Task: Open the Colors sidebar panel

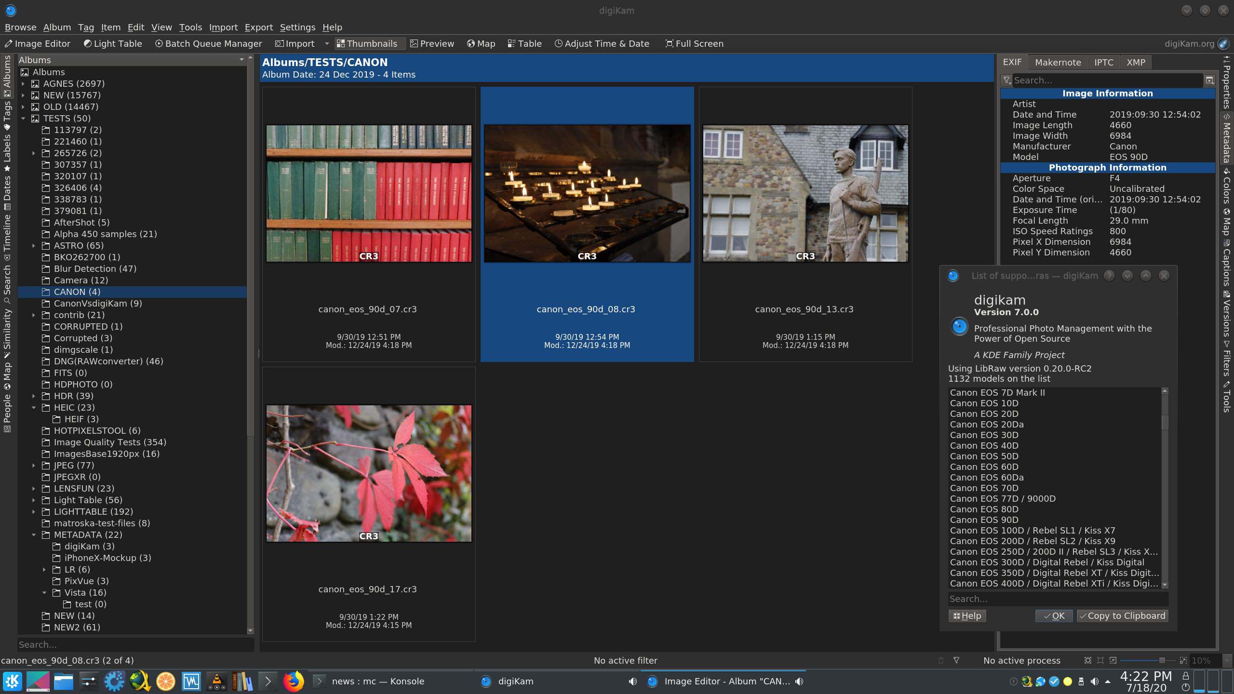Action: 1226,187
